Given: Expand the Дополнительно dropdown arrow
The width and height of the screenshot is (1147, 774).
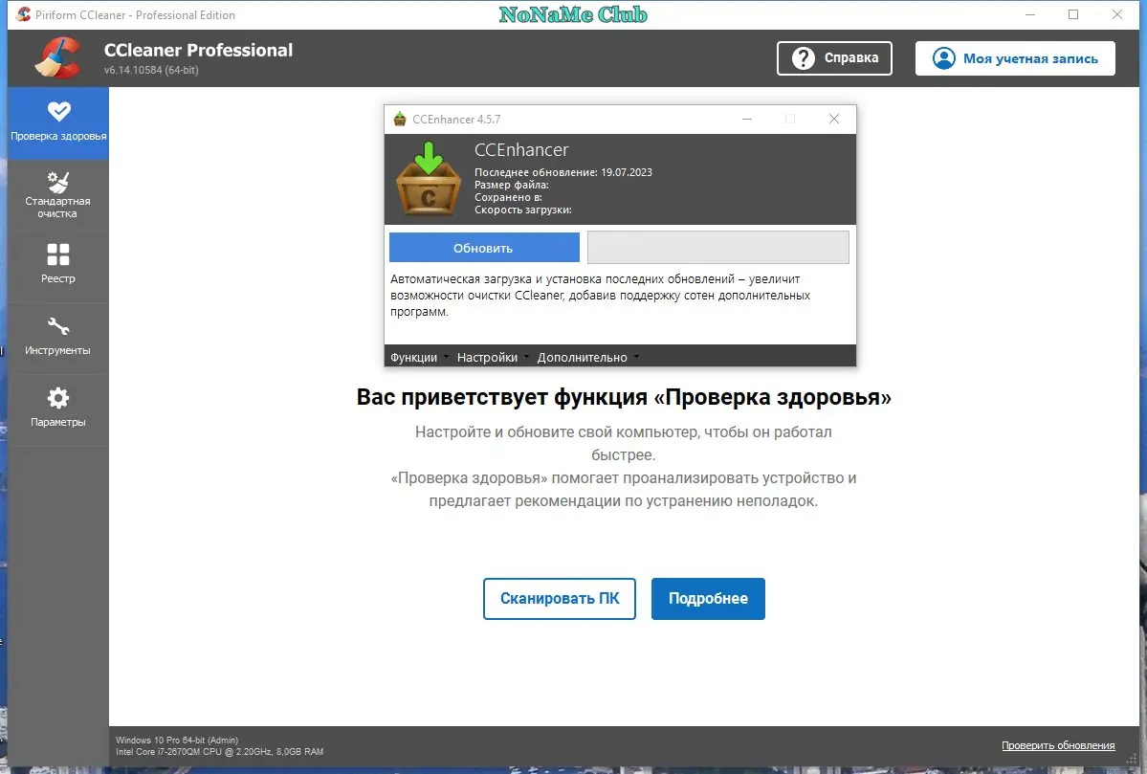Looking at the screenshot, I should pos(634,357).
